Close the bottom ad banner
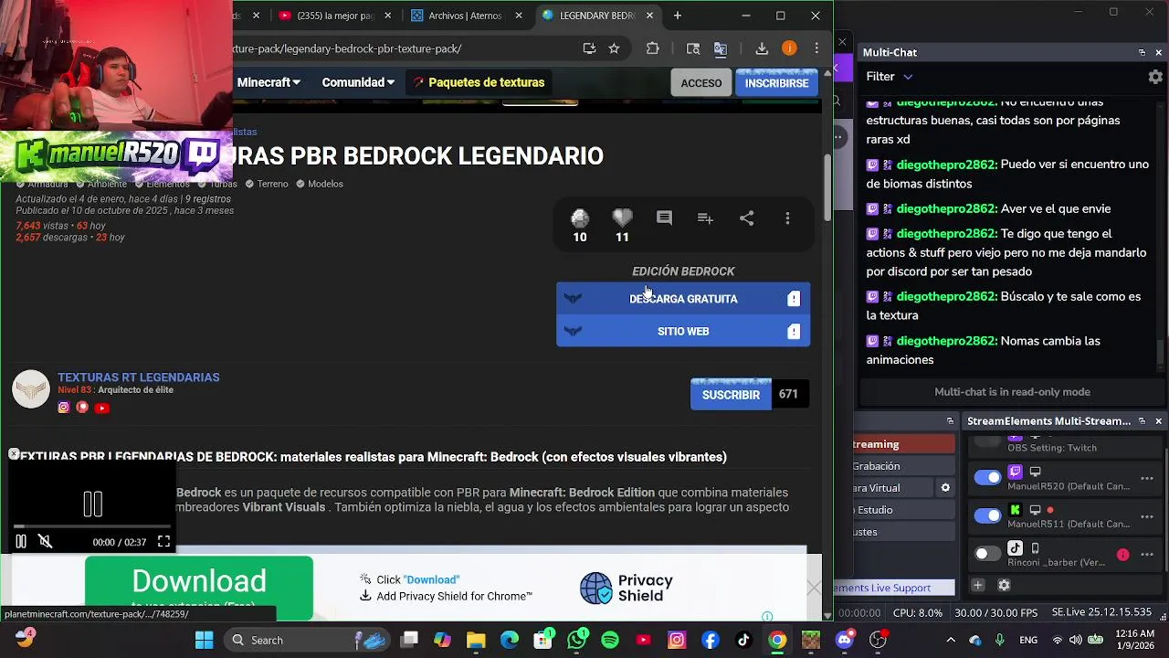The height and width of the screenshot is (658, 1169). coord(814,588)
